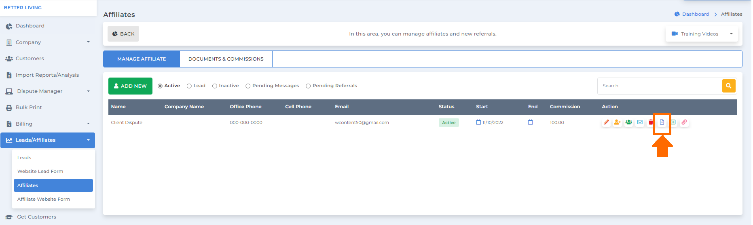Screen dimensions: 753x225
Task: Open the highlighted blue document icon
Action: pyautogui.click(x=662, y=122)
